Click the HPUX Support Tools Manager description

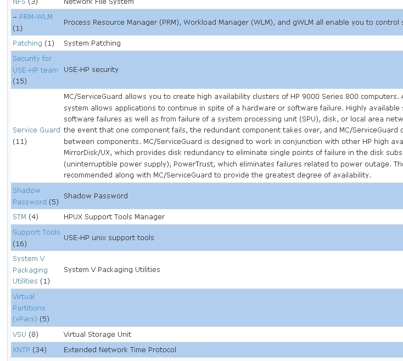114,217
